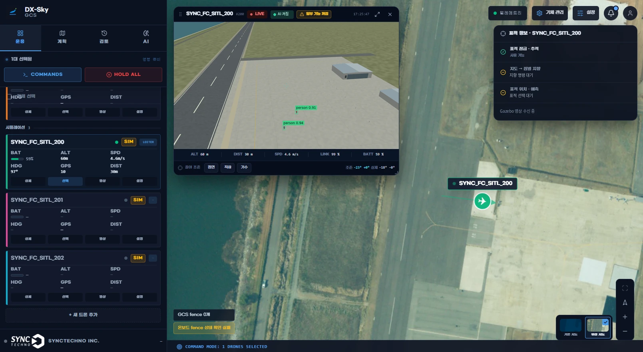
Task: Click the DX-Sky logo icon
Action: (13, 12)
